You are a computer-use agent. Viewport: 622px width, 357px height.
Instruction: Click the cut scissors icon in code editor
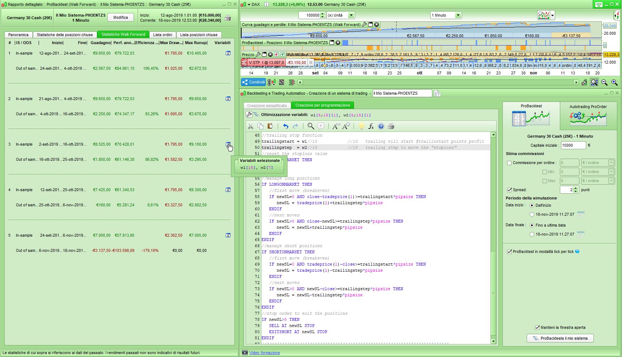[250, 126]
